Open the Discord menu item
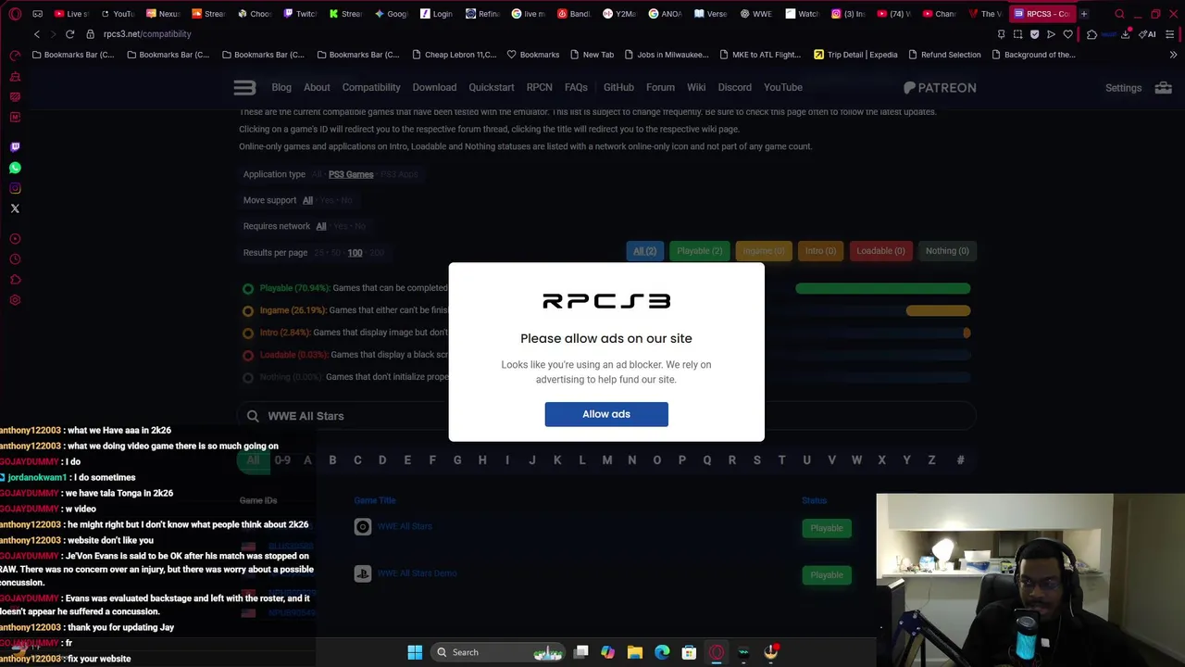 (735, 88)
